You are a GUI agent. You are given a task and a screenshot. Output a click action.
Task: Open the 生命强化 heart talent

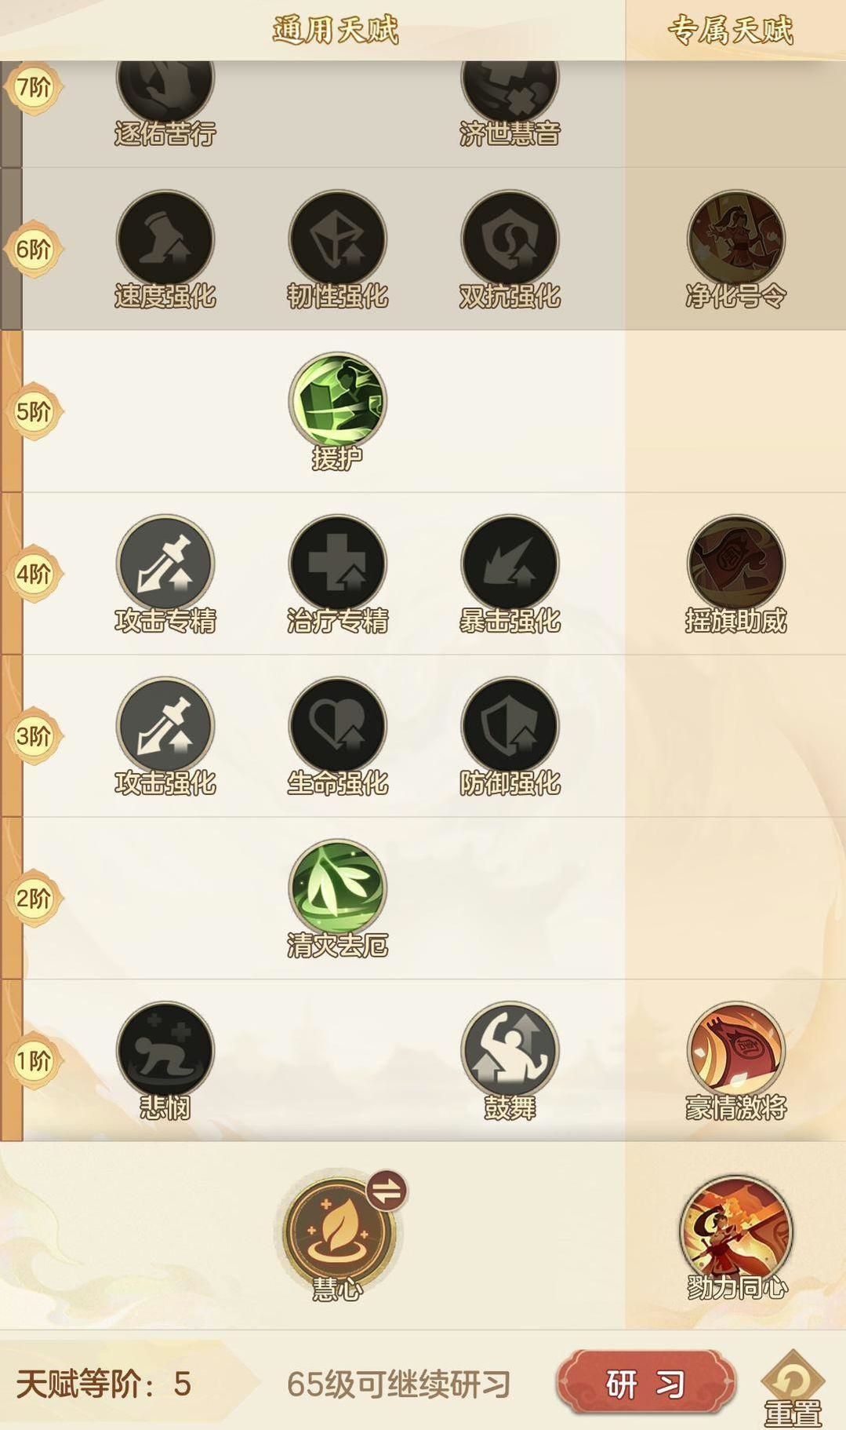pyautogui.click(x=337, y=726)
